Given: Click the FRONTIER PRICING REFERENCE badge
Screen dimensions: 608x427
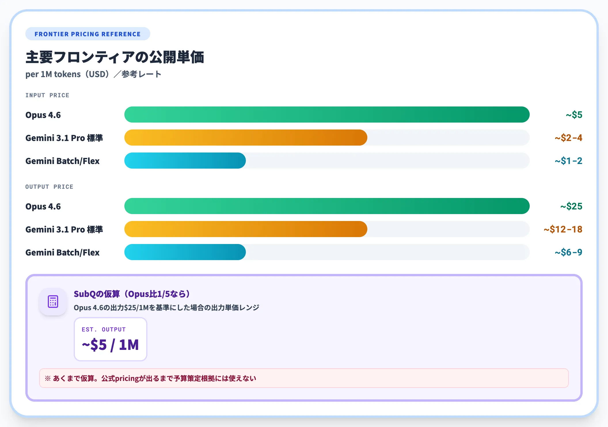Looking at the screenshot, I should 88,34.
